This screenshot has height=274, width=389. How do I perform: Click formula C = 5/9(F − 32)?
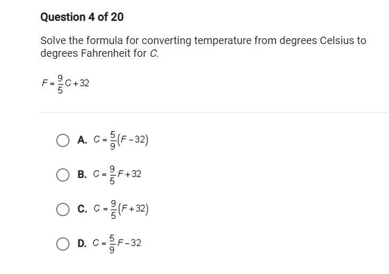pyautogui.click(x=121, y=140)
